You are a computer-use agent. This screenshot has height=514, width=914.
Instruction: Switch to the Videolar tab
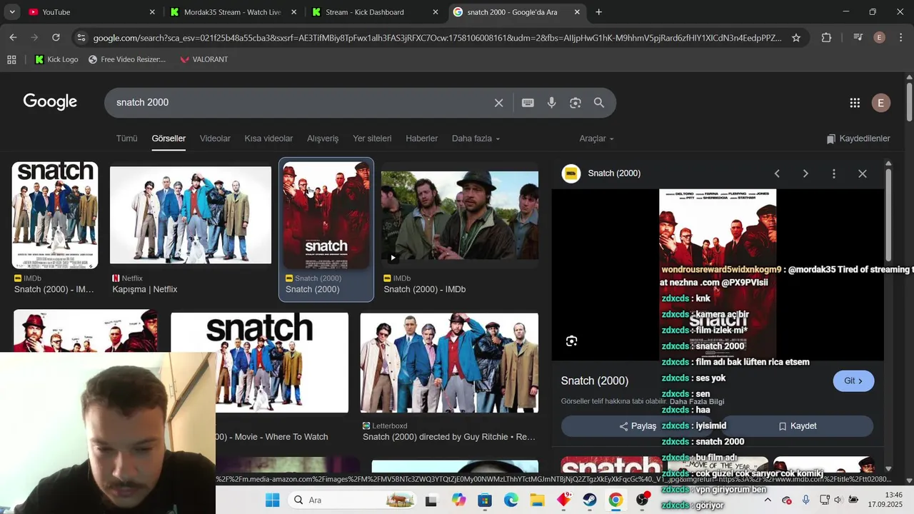(x=215, y=138)
